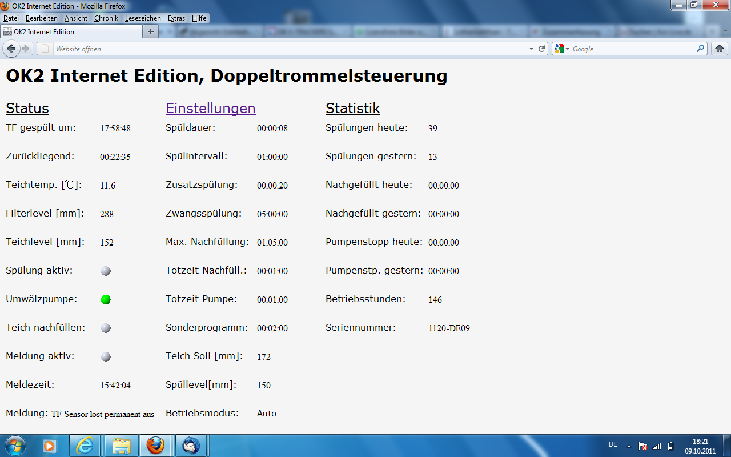The image size is (731, 457).
Task: Launch Internet Explorer from taskbar
Action: (x=85, y=445)
